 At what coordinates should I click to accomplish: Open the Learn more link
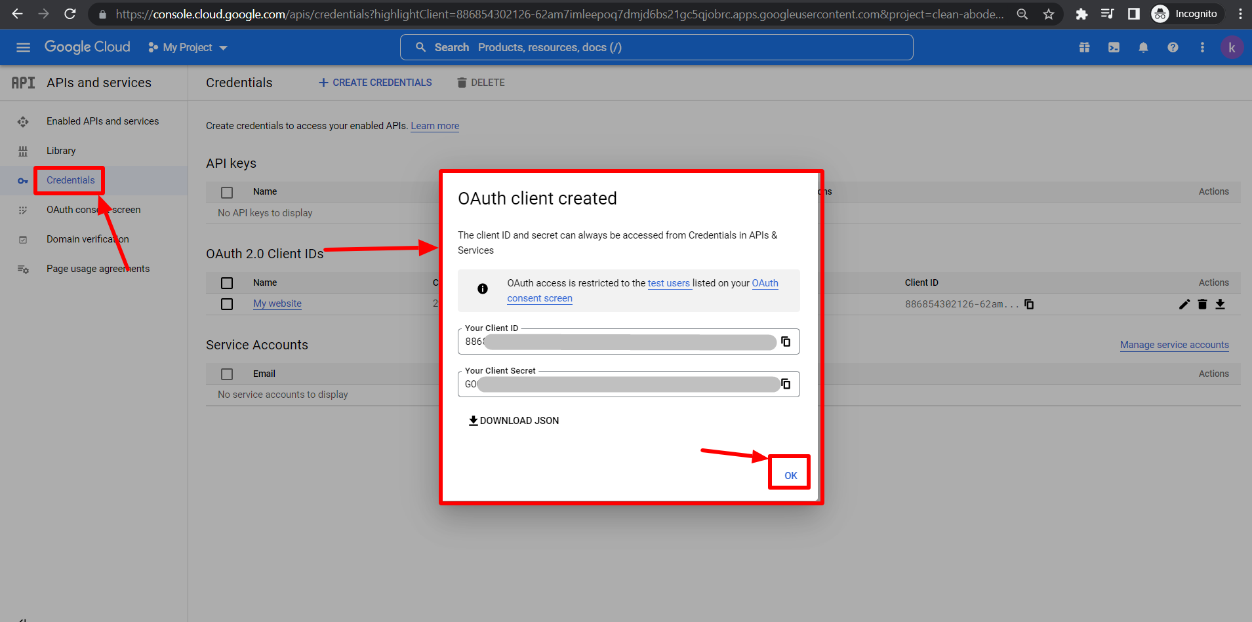coord(435,126)
